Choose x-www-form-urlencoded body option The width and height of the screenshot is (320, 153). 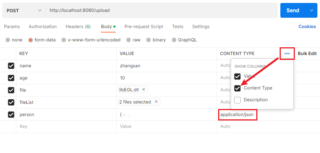(64, 40)
